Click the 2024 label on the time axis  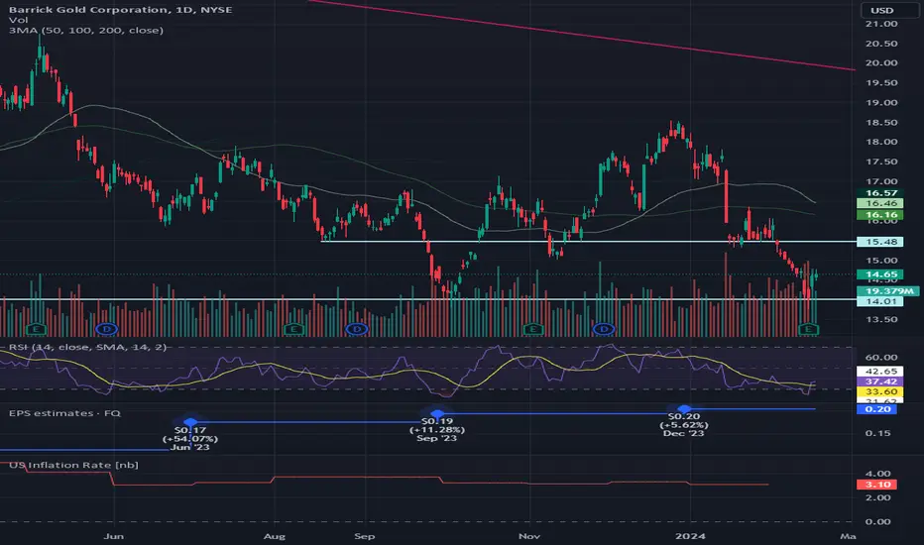point(690,536)
